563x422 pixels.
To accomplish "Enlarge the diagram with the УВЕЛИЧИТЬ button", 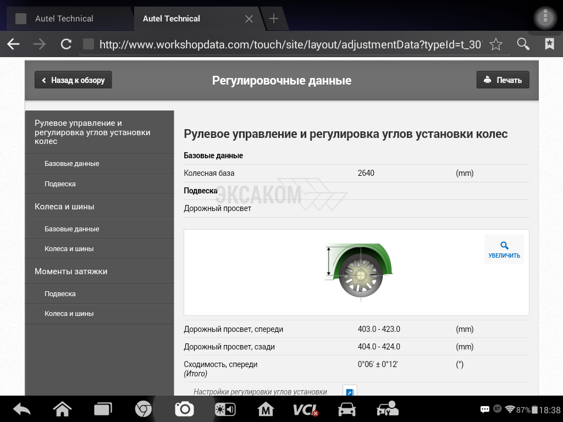I will 504,249.
